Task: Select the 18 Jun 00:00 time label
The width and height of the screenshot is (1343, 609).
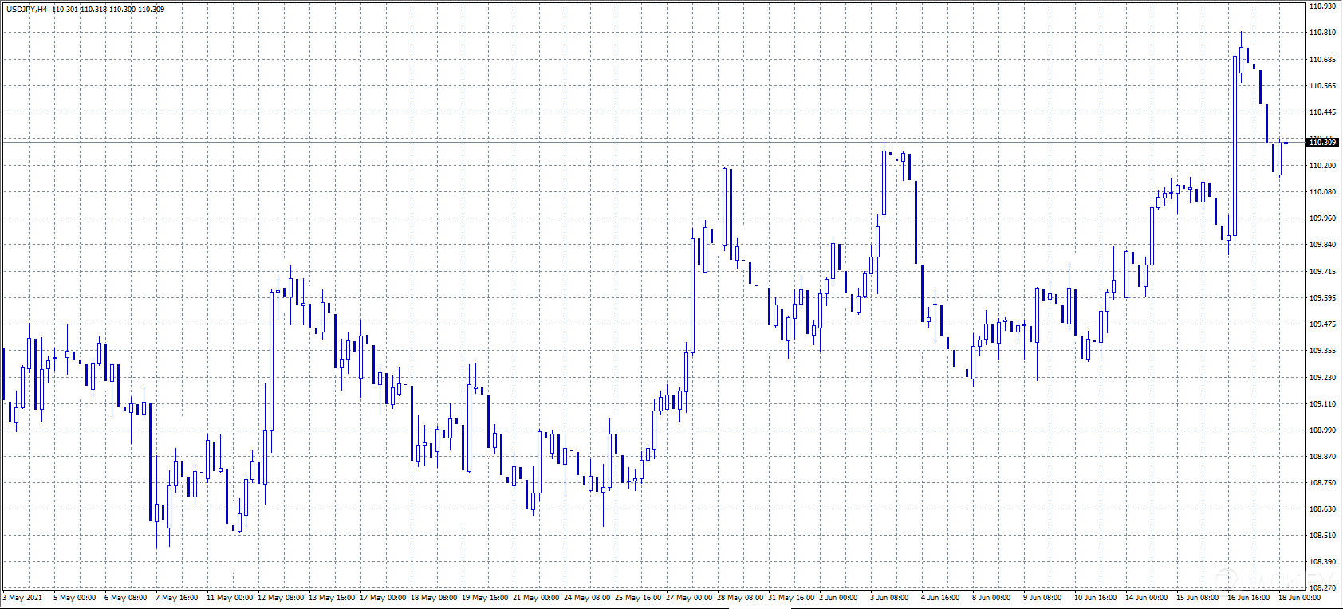Action: pos(1299,598)
